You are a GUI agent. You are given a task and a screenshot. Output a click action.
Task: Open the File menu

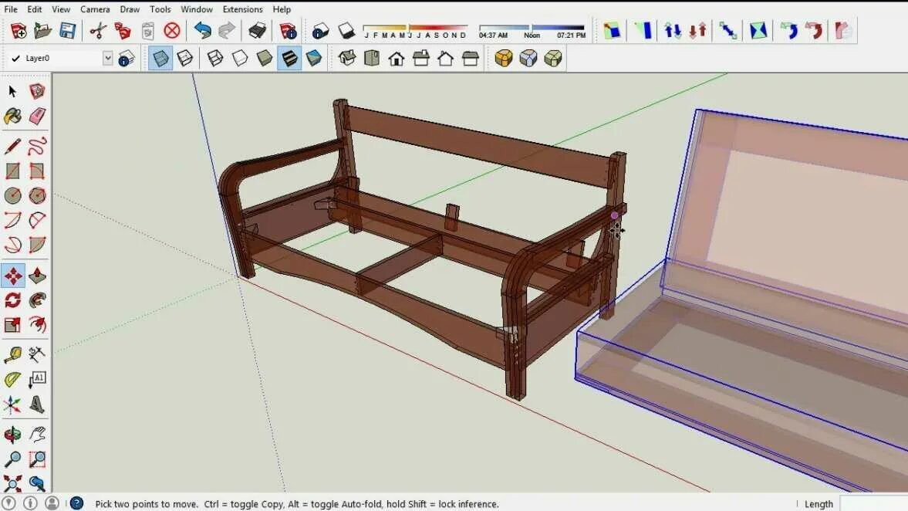pyautogui.click(x=11, y=9)
